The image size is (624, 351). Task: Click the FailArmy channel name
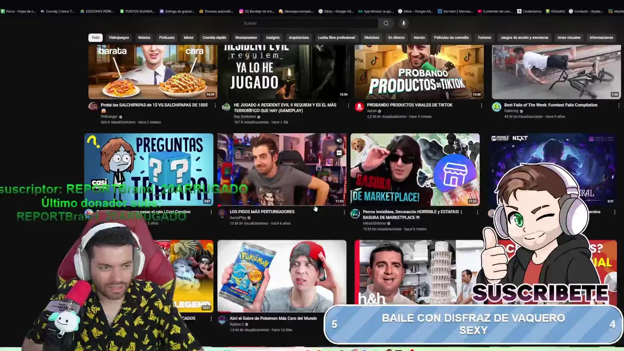pos(511,111)
